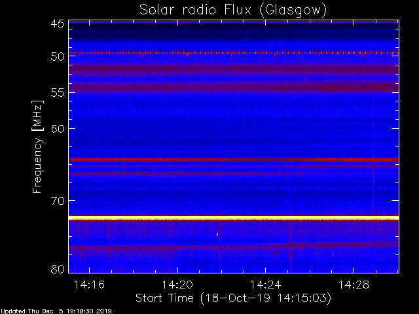Image resolution: width=419 pixels, height=314 pixels.
Task: Click the 14:24 time axis label
Action: [266, 285]
